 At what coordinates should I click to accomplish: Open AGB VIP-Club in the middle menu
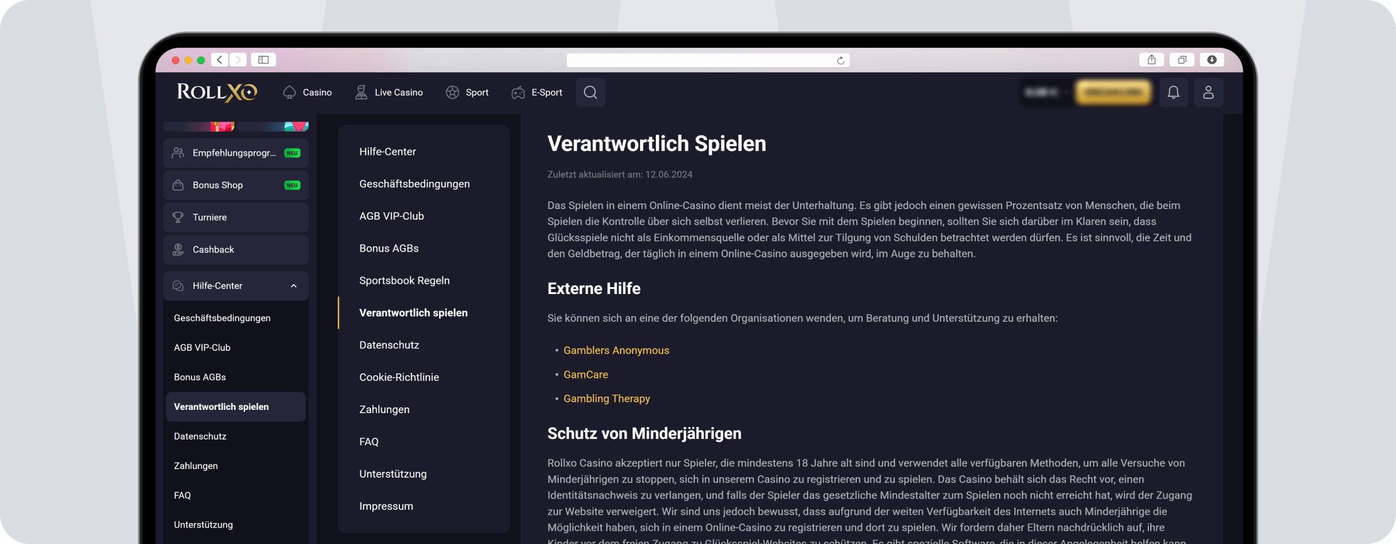[x=391, y=216]
